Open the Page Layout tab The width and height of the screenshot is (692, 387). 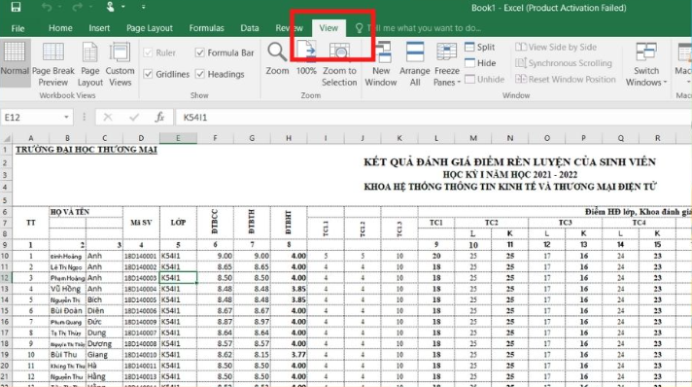tap(150, 28)
